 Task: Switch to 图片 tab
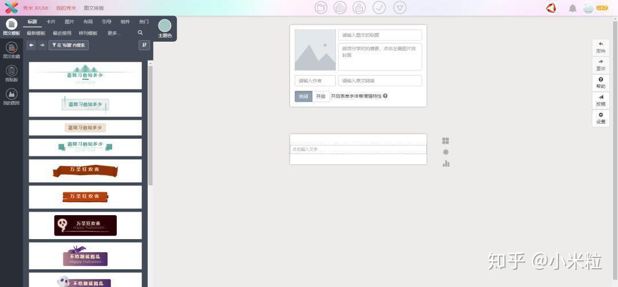tap(69, 22)
